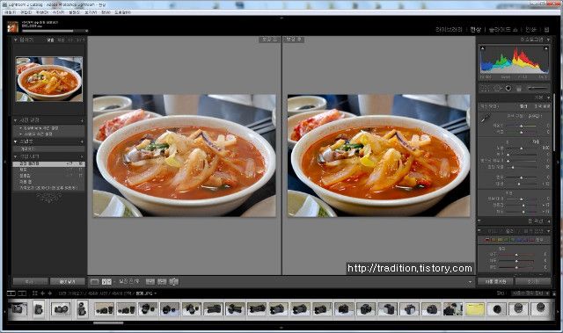The height and width of the screenshot is (333, 563).
Task: Add a new preset with plus icon
Action: (x=82, y=120)
